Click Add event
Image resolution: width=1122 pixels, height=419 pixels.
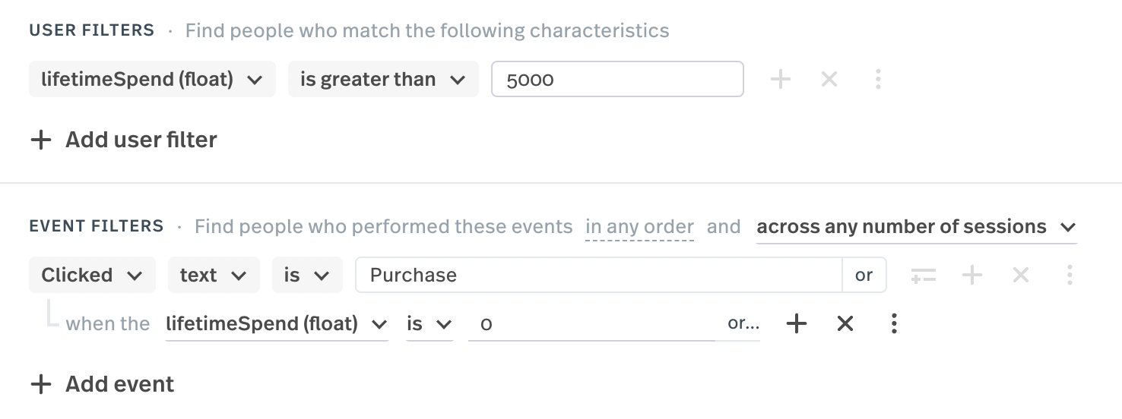pyautogui.click(x=103, y=384)
